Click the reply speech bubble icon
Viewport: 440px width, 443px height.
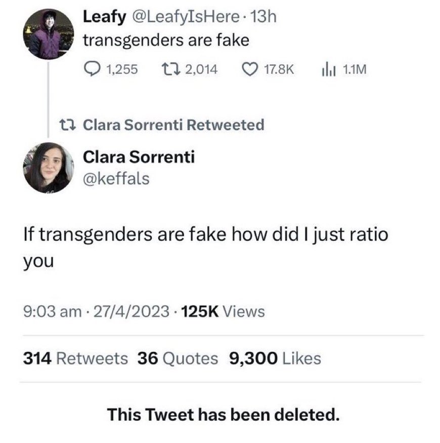(x=93, y=69)
